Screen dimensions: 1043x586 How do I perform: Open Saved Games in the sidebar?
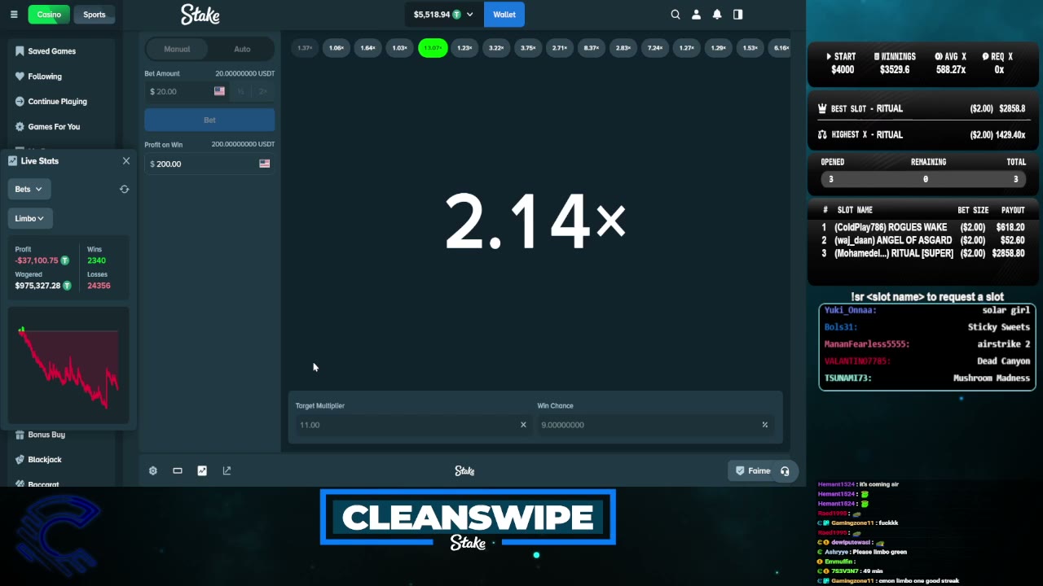52,51
